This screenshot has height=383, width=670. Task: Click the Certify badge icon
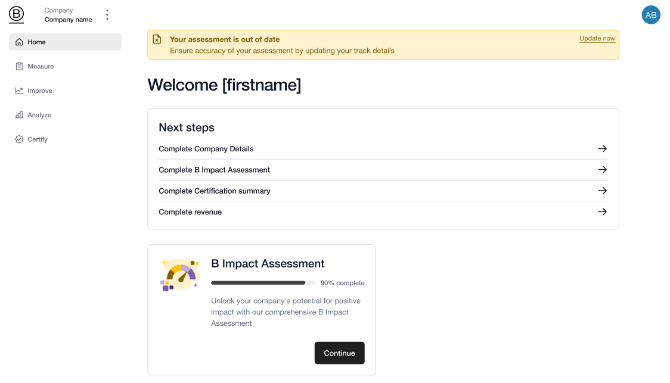[x=19, y=139]
